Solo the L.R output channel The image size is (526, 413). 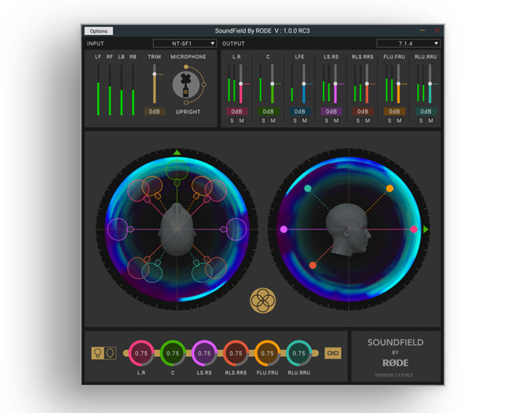pos(232,121)
